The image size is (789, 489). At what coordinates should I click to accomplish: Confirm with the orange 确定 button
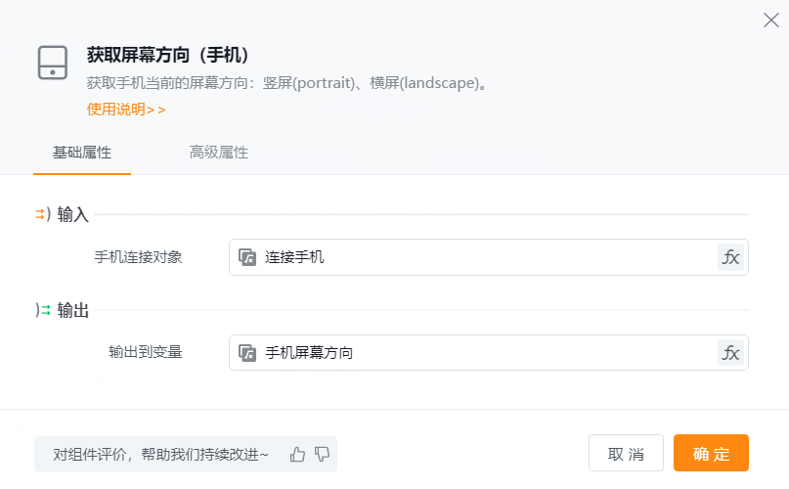click(711, 454)
